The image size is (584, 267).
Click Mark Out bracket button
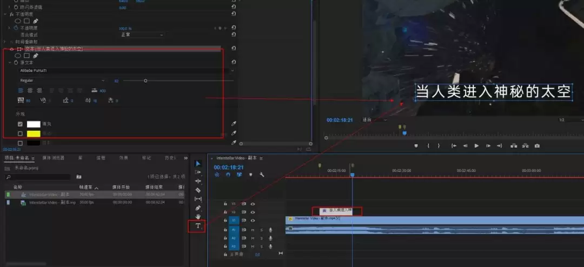pyautogui.click(x=439, y=146)
